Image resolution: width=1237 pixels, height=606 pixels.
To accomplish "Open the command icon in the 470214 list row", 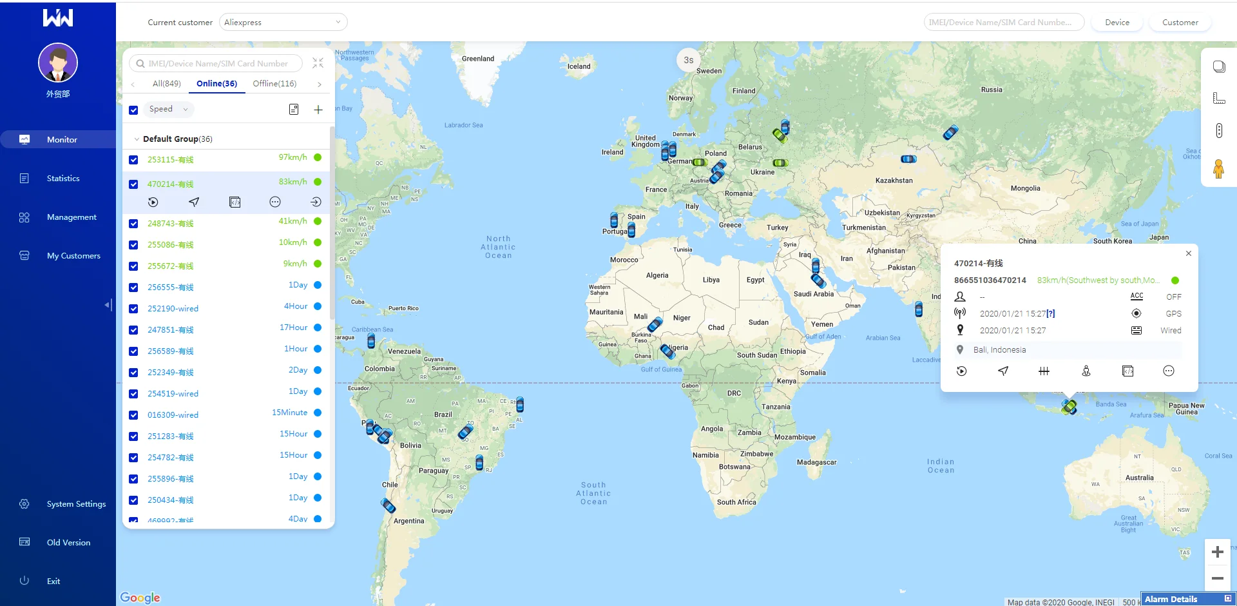I will pyautogui.click(x=235, y=202).
